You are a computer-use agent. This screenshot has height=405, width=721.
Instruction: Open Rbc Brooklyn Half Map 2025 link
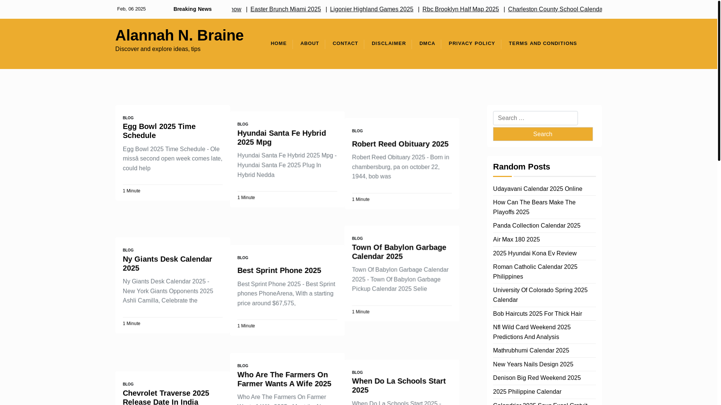(x=460, y=9)
